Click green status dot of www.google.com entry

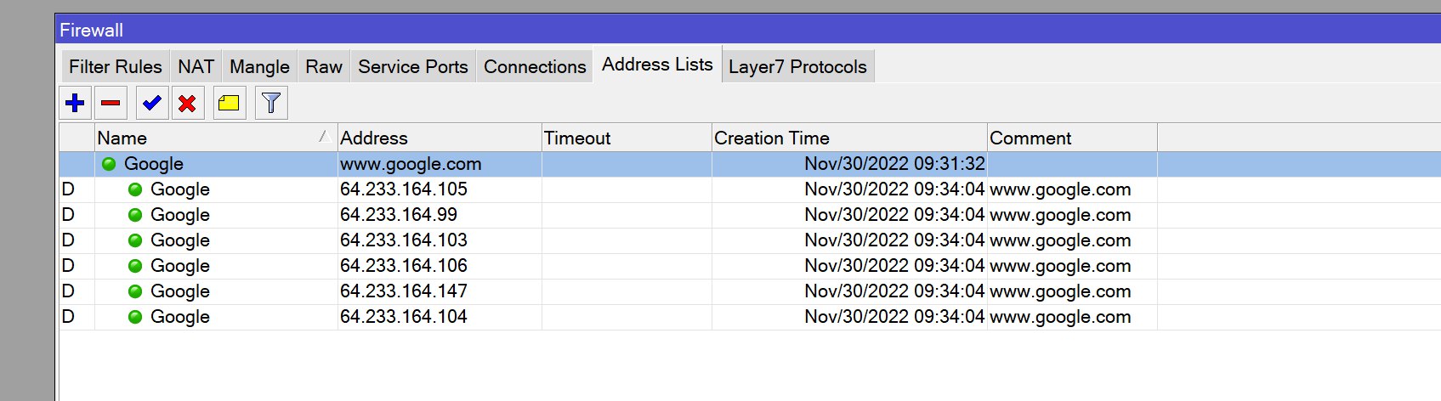click(x=109, y=164)
